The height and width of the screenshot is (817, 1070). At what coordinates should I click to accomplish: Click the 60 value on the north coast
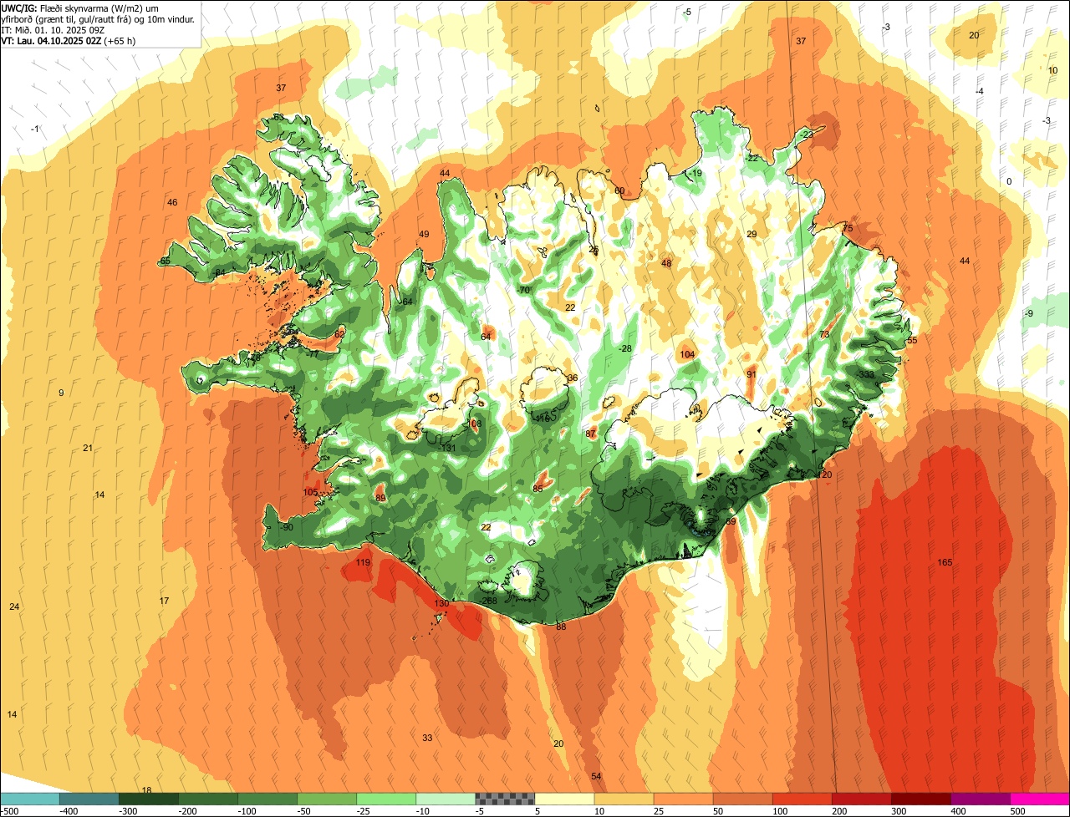coord(619,190)
